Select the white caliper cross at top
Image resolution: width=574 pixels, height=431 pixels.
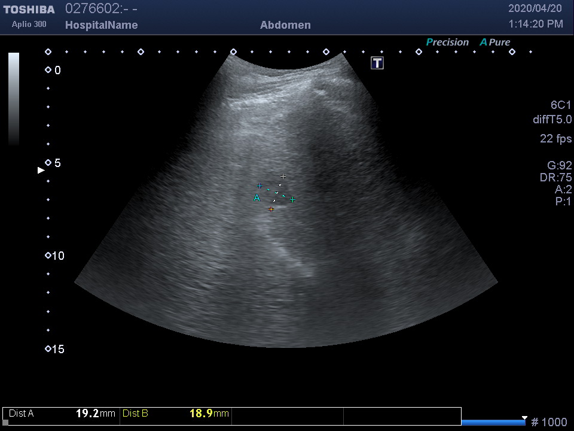[x=283, y=176]
